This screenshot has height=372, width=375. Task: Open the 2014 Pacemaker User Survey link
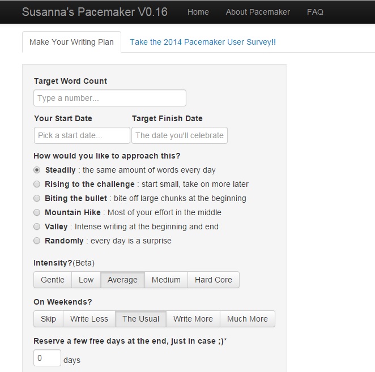click(202, 42)
